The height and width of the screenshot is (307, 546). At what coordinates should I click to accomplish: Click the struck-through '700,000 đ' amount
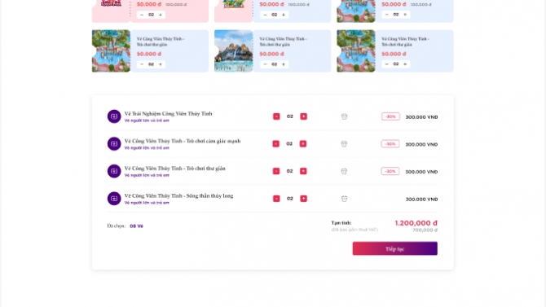tap(425, 230)
